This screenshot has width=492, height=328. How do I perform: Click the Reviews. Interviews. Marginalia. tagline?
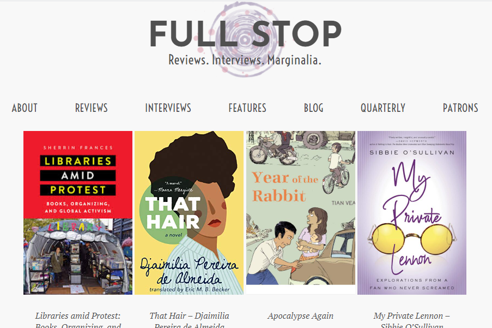pyautogui.click(x=245, y=60)
